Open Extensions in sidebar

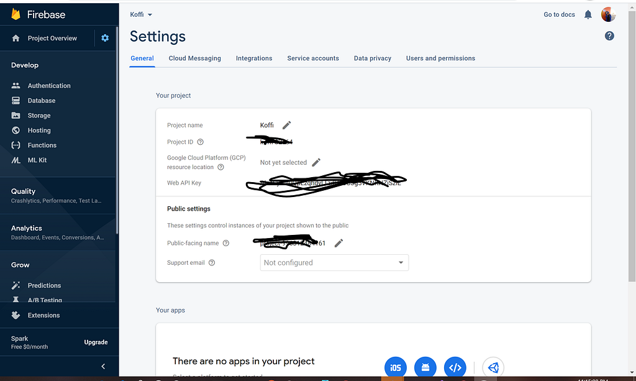[43, 315]
